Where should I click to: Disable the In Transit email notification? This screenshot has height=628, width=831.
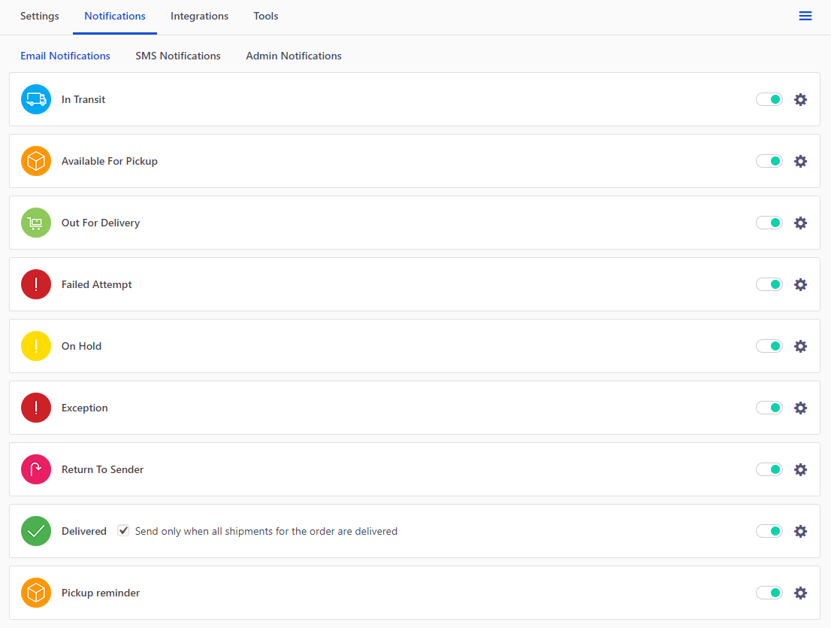769,99
